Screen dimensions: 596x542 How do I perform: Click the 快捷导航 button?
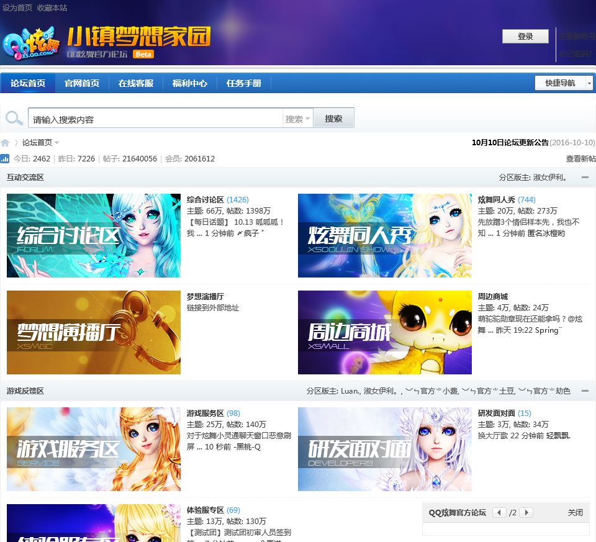(560, 83)
